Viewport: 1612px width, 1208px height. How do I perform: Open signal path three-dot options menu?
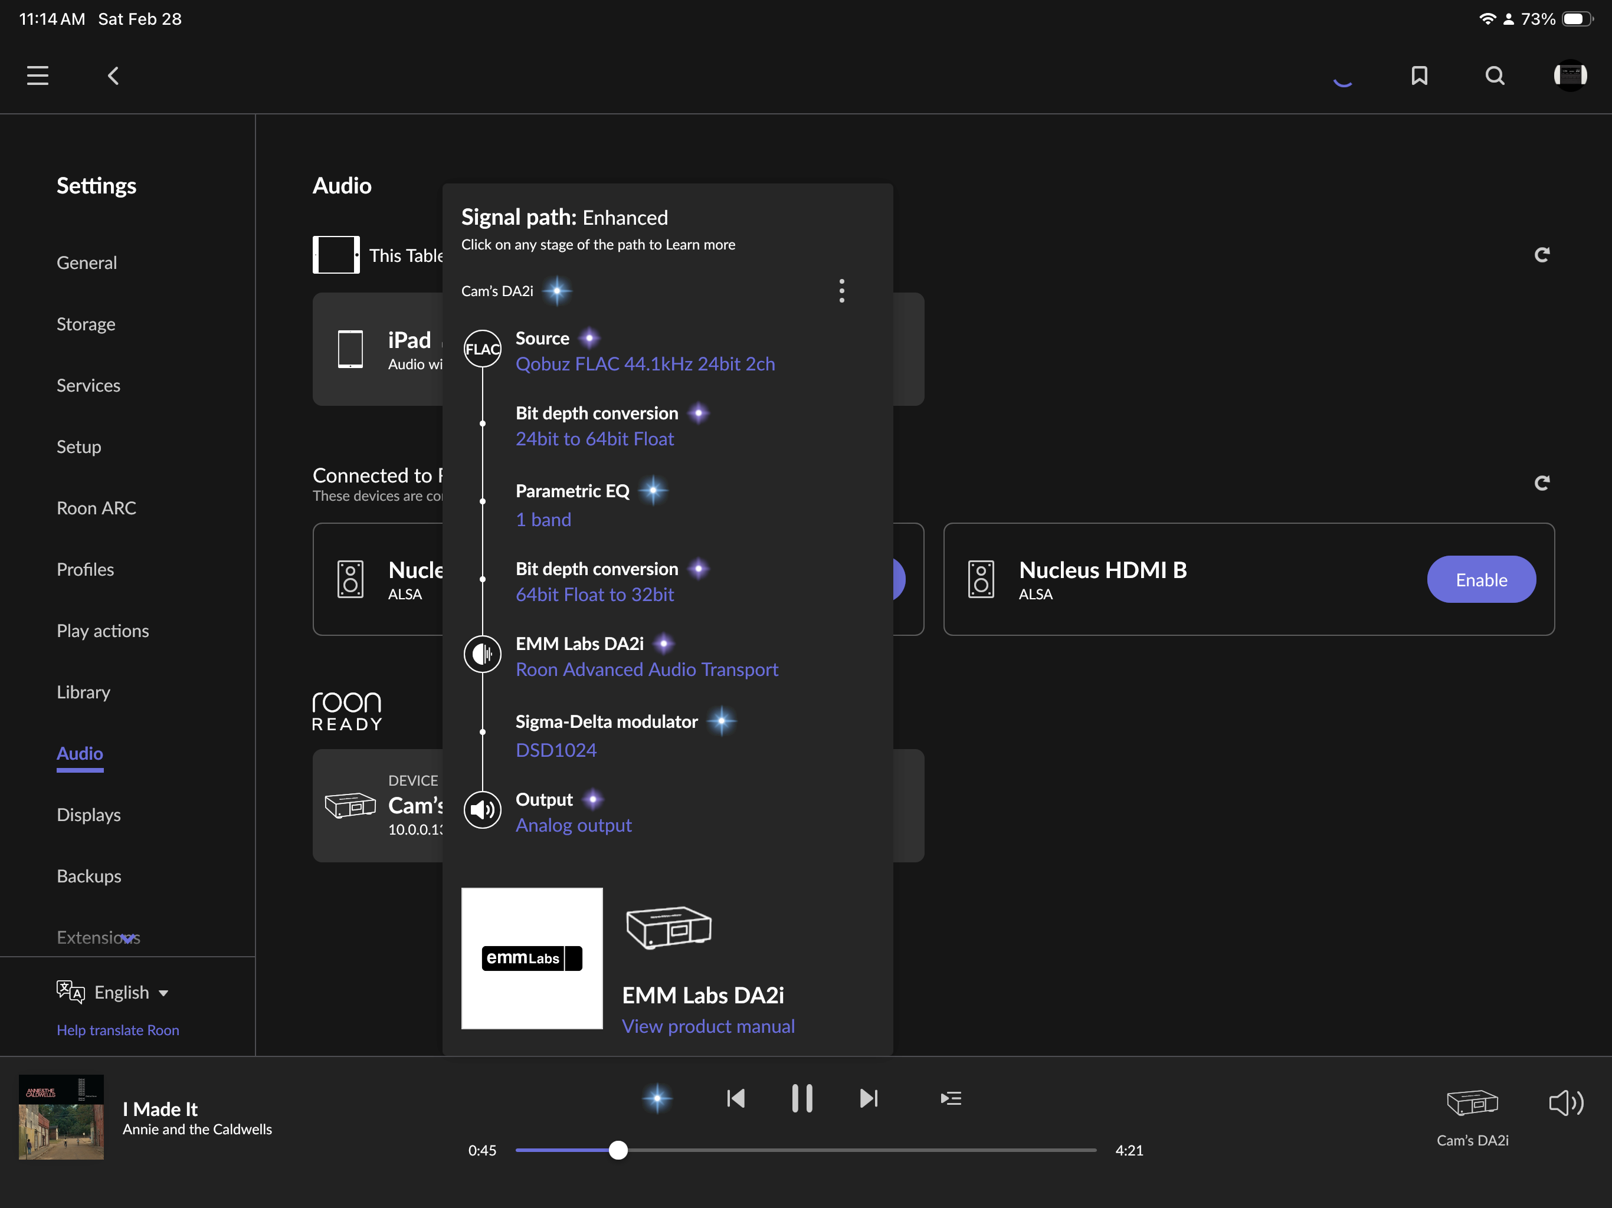click(842, 291)
